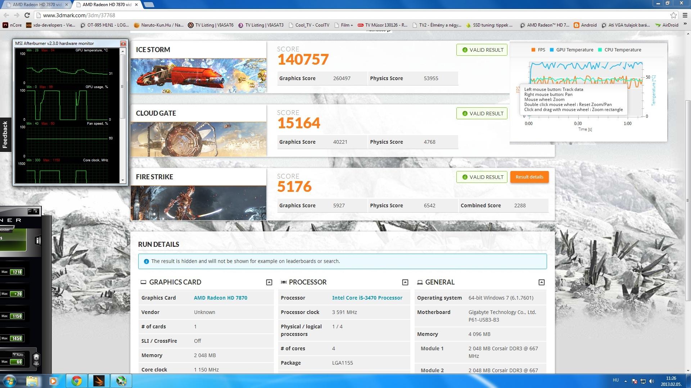This screenshot has height=388, width=691.
Task: Click the 1218 max value field
Action: (17, 272)
